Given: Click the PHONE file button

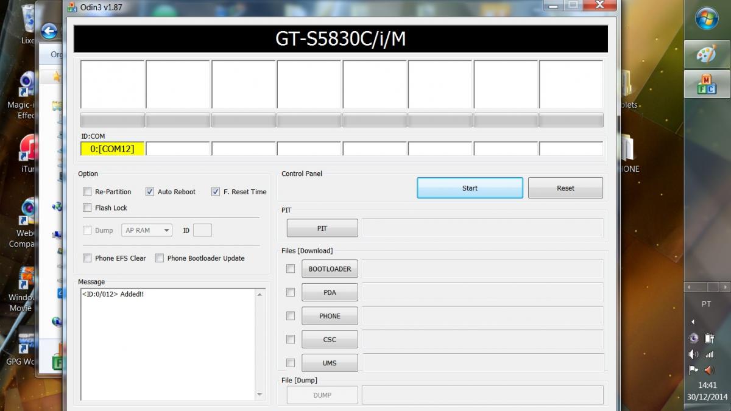Looking at the screenshot, I should pyautogui.click(x=330, y=316).
